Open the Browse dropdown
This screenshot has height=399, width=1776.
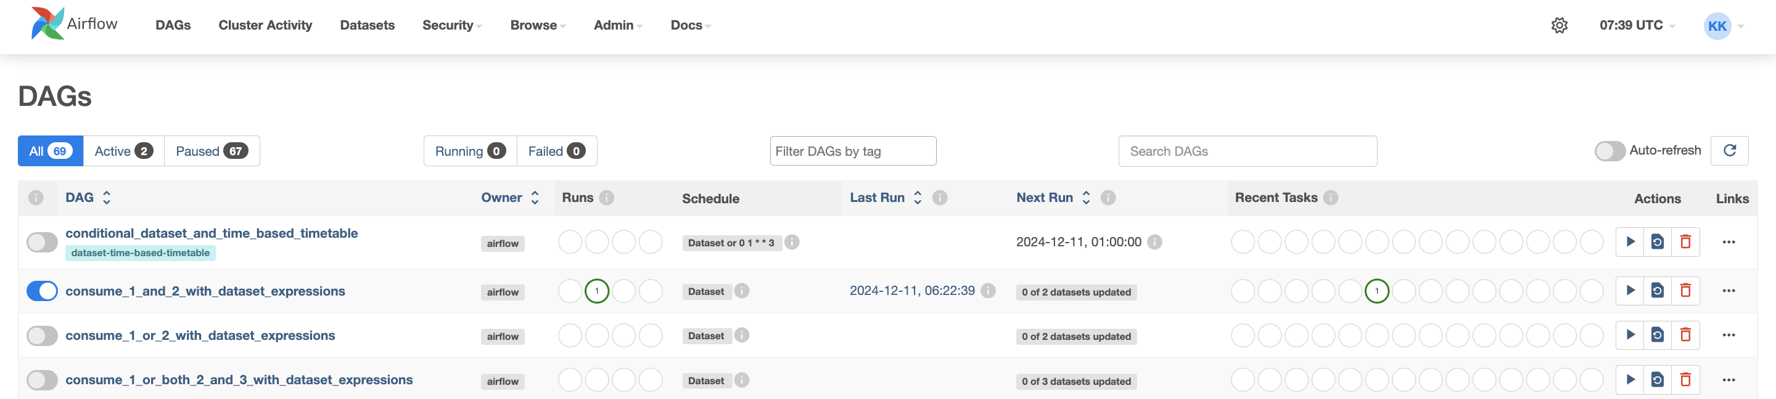tap(537, 25)
